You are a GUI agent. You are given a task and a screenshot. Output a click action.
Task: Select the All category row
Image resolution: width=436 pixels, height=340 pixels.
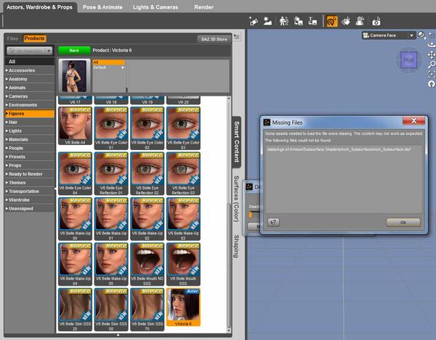30,62
